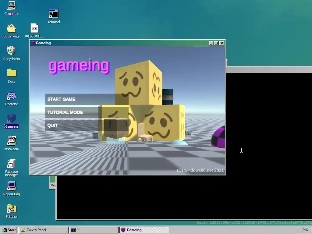Open the Settings desktop icon

(x=11, y=211)
